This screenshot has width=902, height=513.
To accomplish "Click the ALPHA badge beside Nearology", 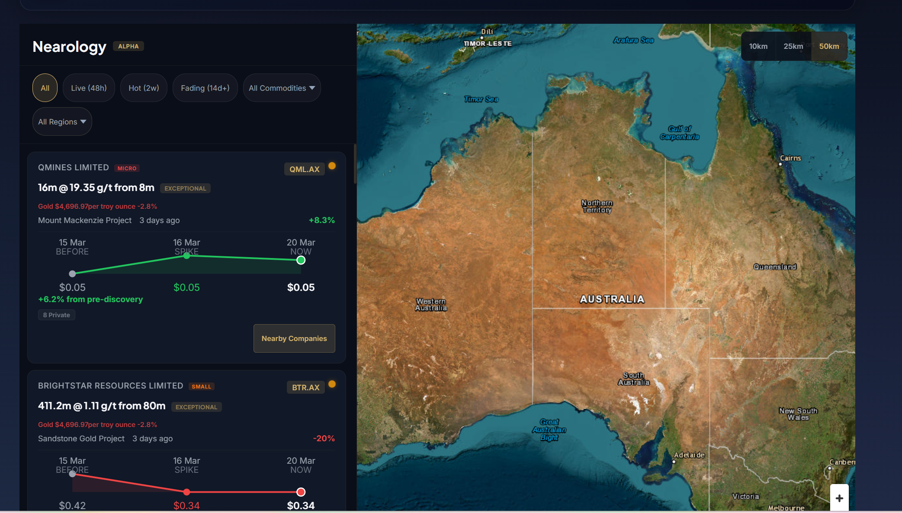I will (128, 46).
